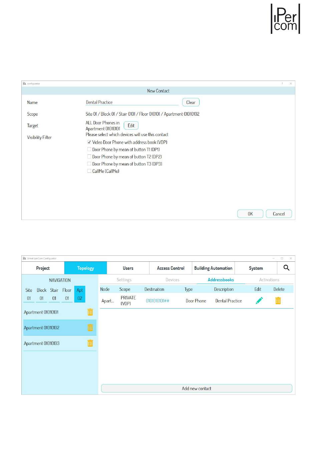This screenshot has height=467, width=317.
Task: Open the Users tab
Action: 128,268
